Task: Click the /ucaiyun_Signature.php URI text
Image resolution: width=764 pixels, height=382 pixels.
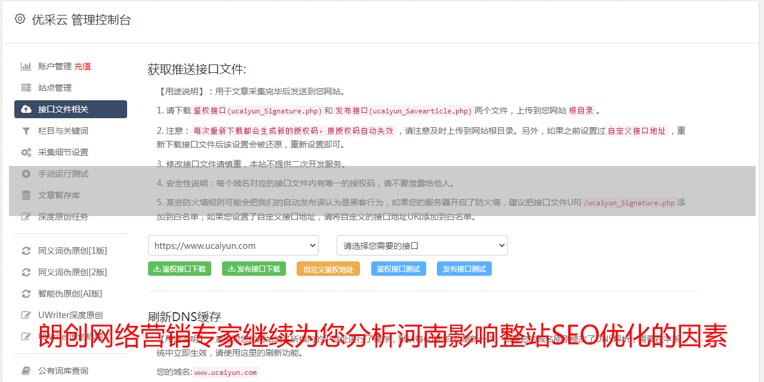Action: 629,202
